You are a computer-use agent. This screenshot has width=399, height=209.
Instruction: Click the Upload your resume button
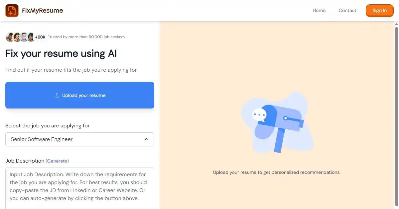pyautogui.click(x=80, y=95)
